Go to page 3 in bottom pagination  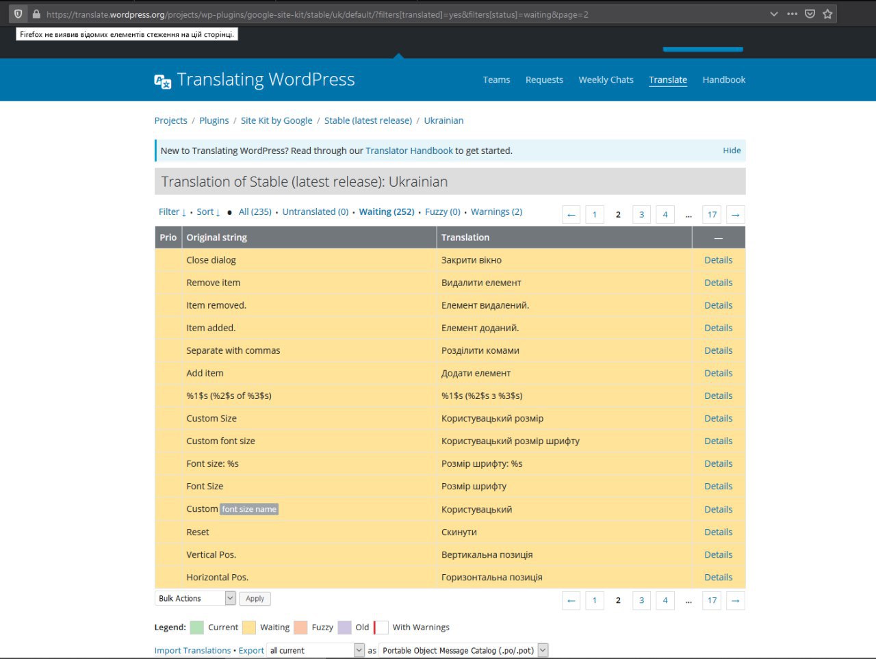[641, 601]
